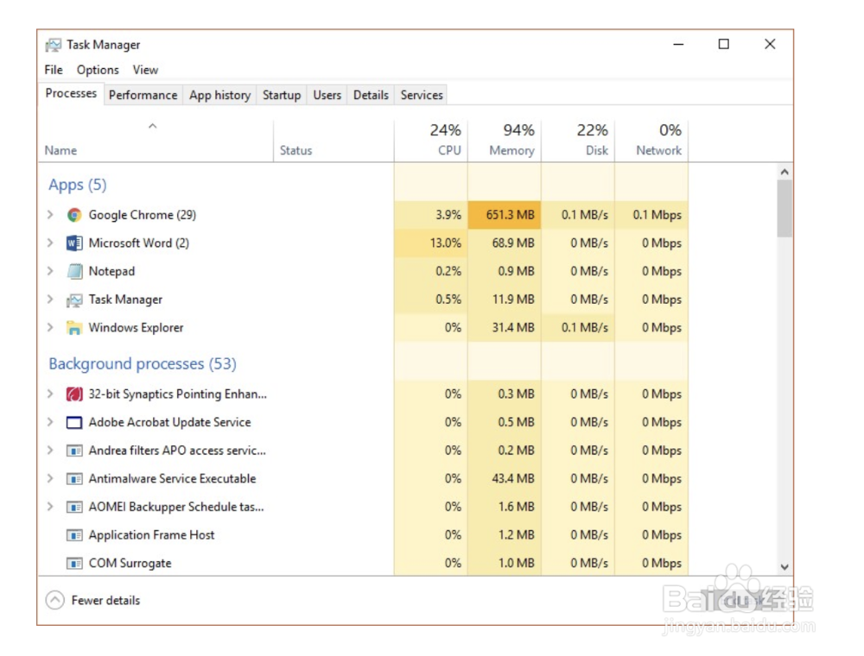Image resolution: width=864 pixels, height=656 pixels.
Task: Click the Application Frame Host icon
Action: pos(74,535)
